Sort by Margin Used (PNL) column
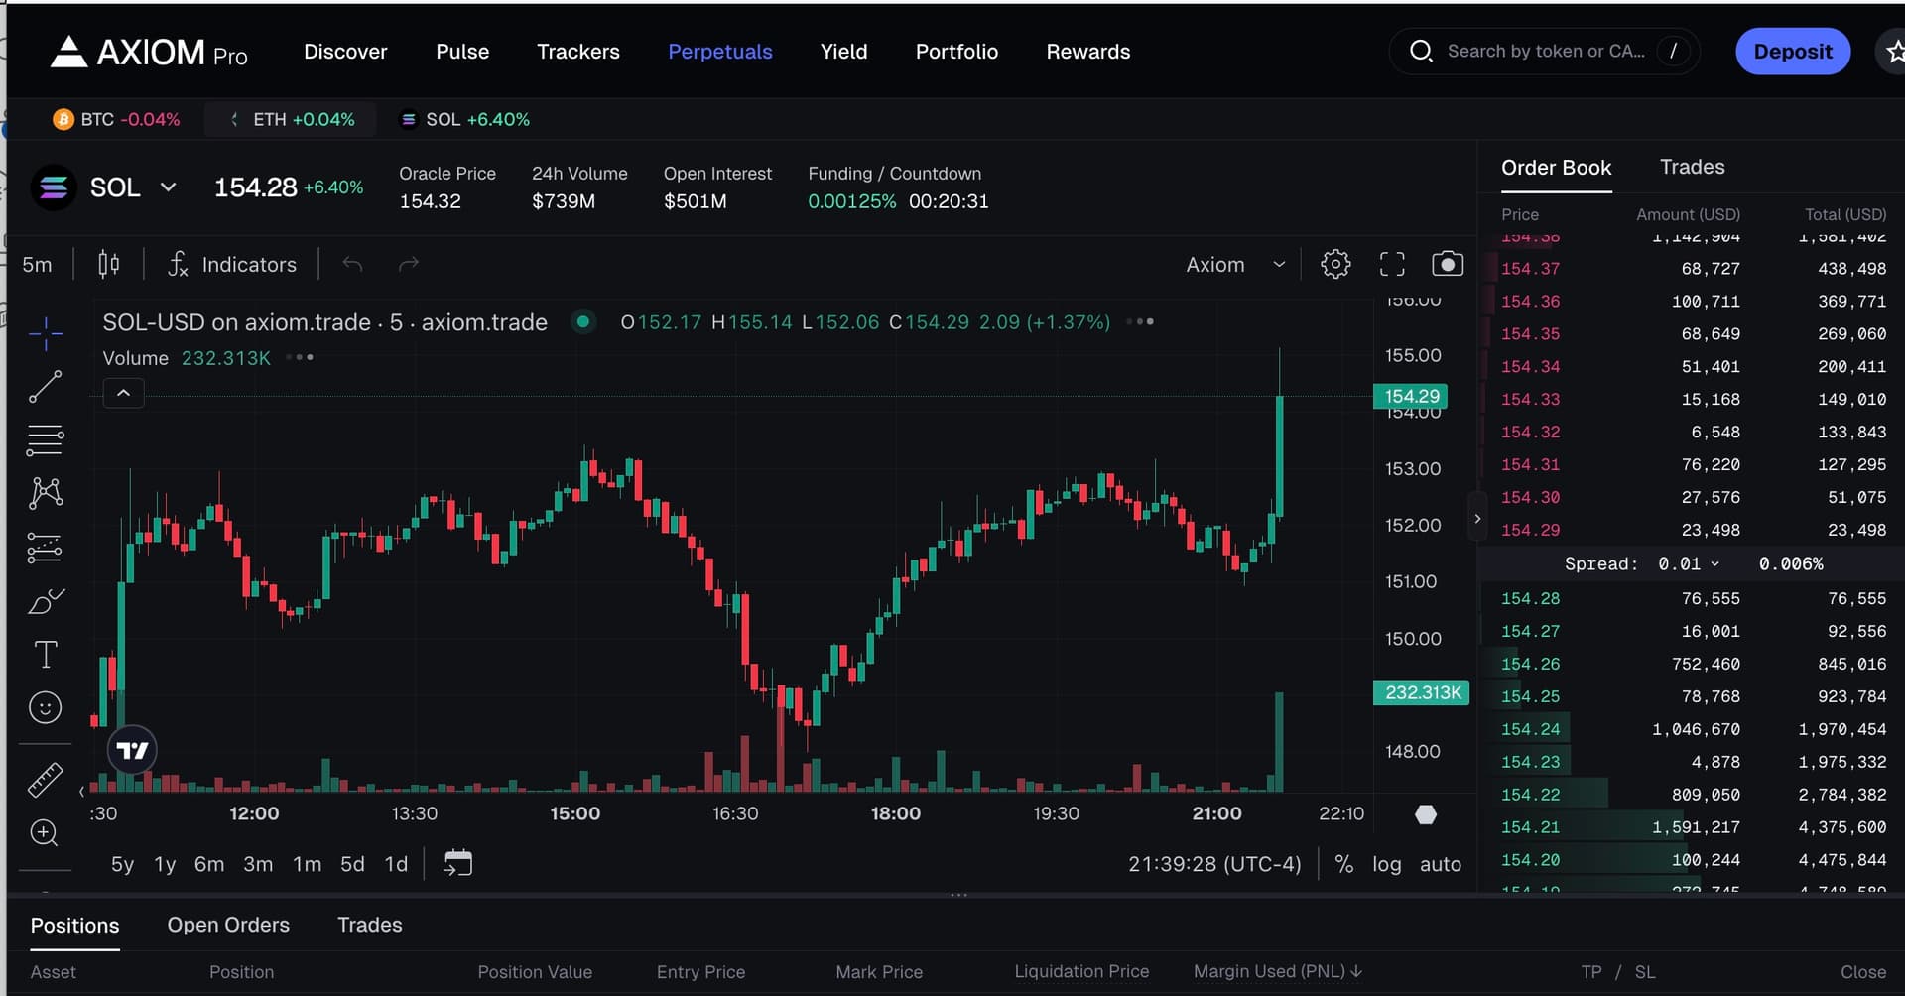 pyautogui.click(x=1278, y=972)
